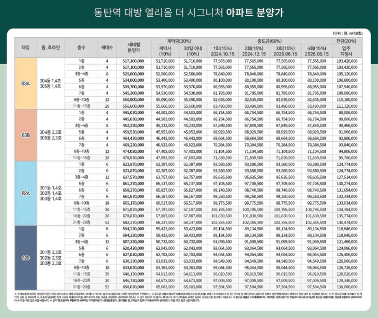Select the yellow '63A' type cell
The image size is (378, 318).
point(26,84)
